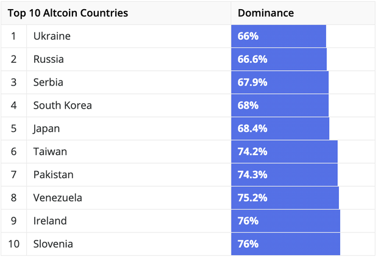Click the Ireland country name
Screen dimensions: 378x257
coord(50,221)
